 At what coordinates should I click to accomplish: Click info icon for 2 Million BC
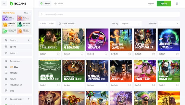58,54
